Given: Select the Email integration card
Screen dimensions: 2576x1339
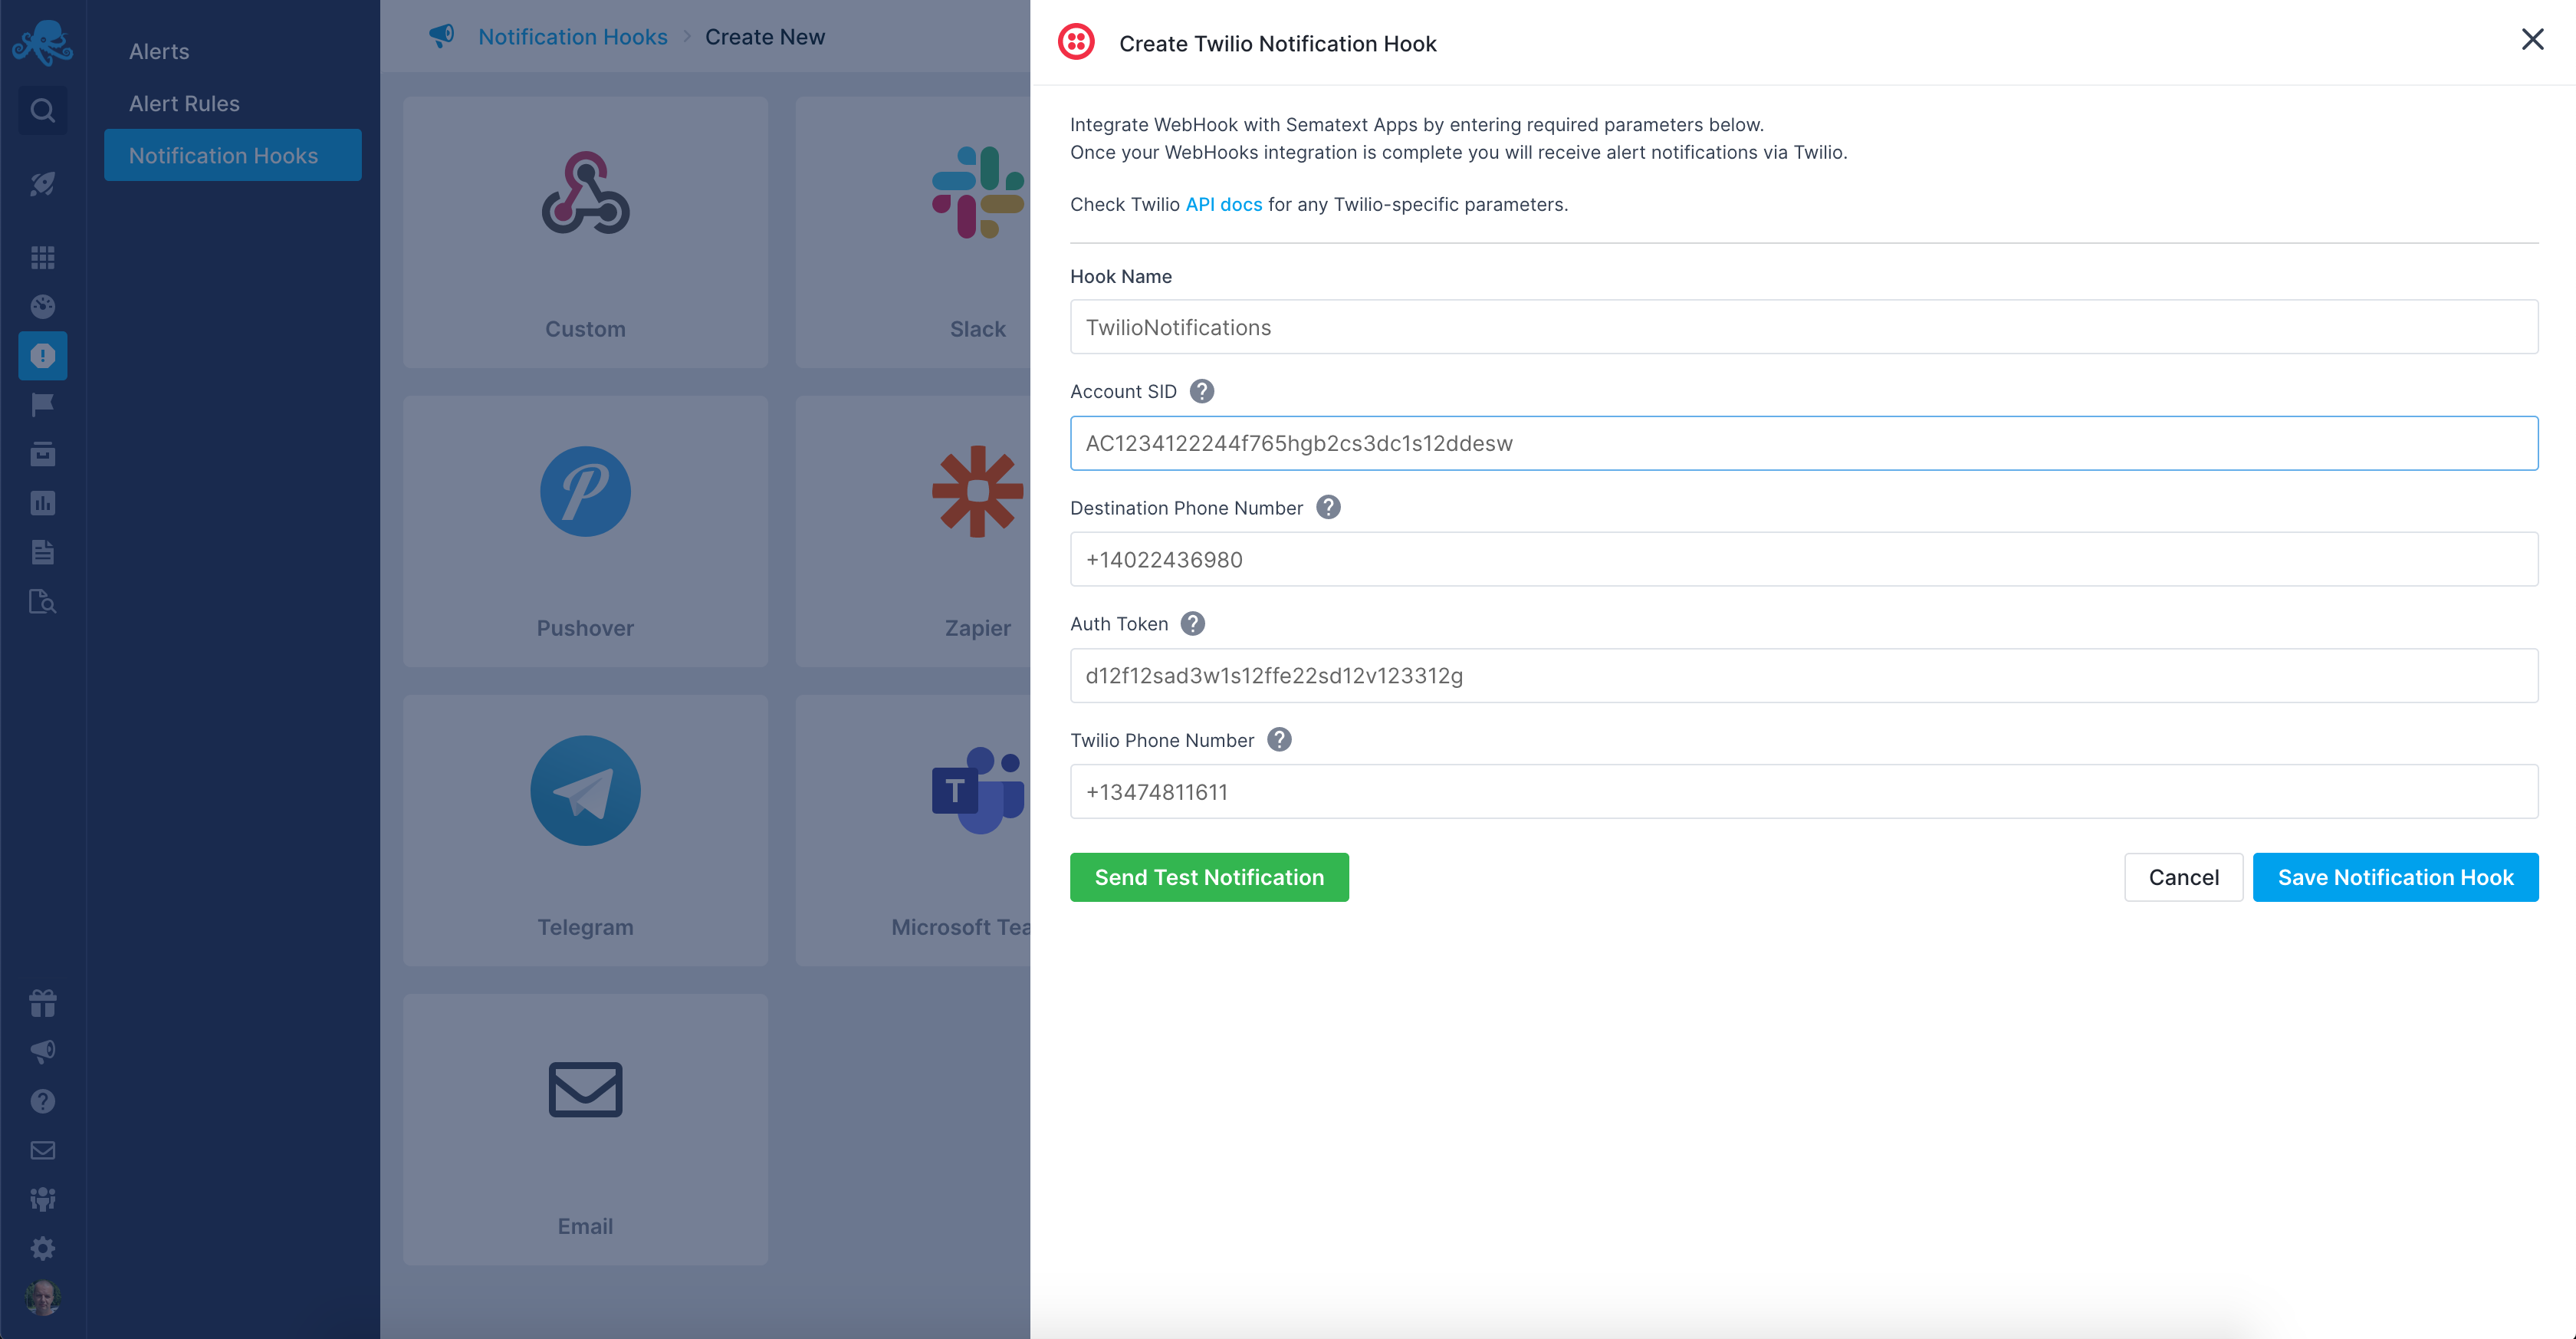Looking at the screenshot, I should click(585, 1129).
